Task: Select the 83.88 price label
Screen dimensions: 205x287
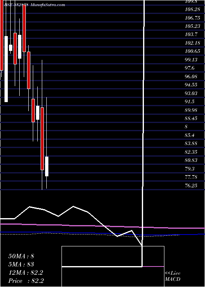Action: 191,144
